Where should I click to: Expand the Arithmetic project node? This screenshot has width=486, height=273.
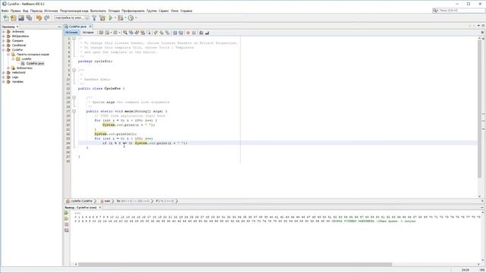click(x=4, y=32)
